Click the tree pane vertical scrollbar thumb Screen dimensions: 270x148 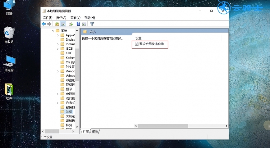pos(77,65)
